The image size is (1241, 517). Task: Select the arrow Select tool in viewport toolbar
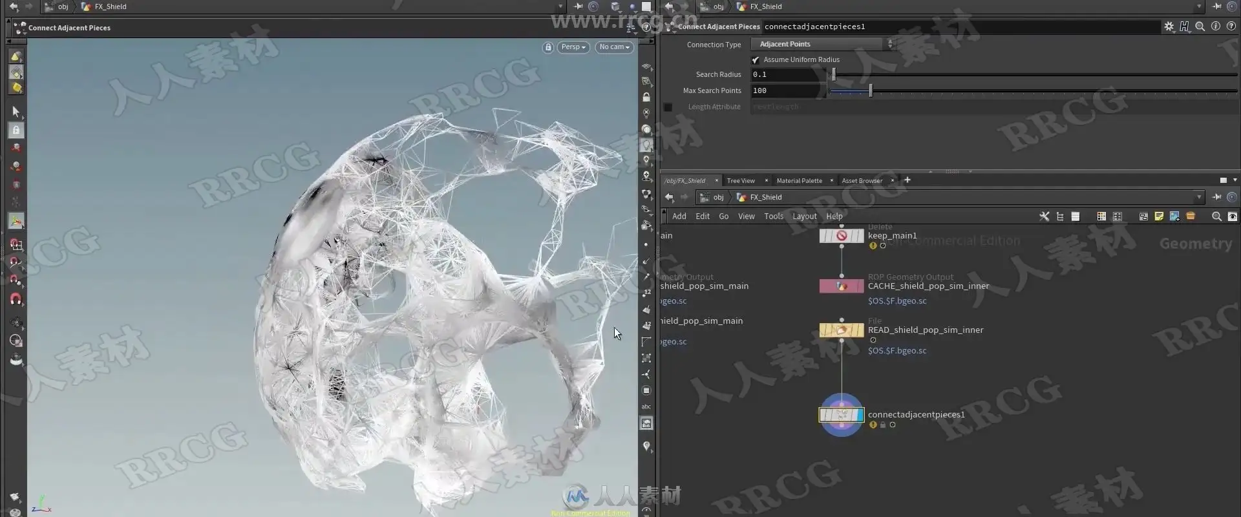(x=16, y=112)
